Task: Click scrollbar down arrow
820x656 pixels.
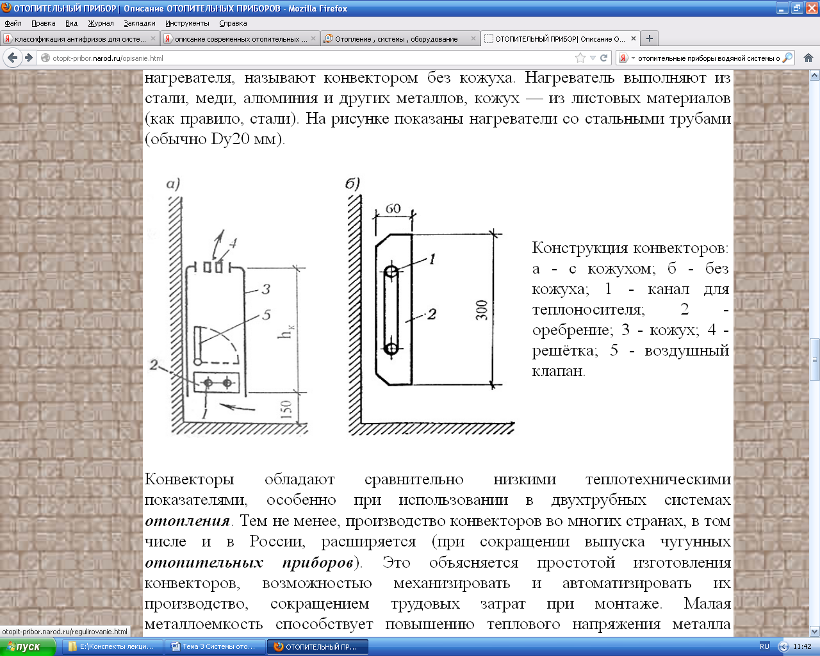Action: (x=814, y=632)
